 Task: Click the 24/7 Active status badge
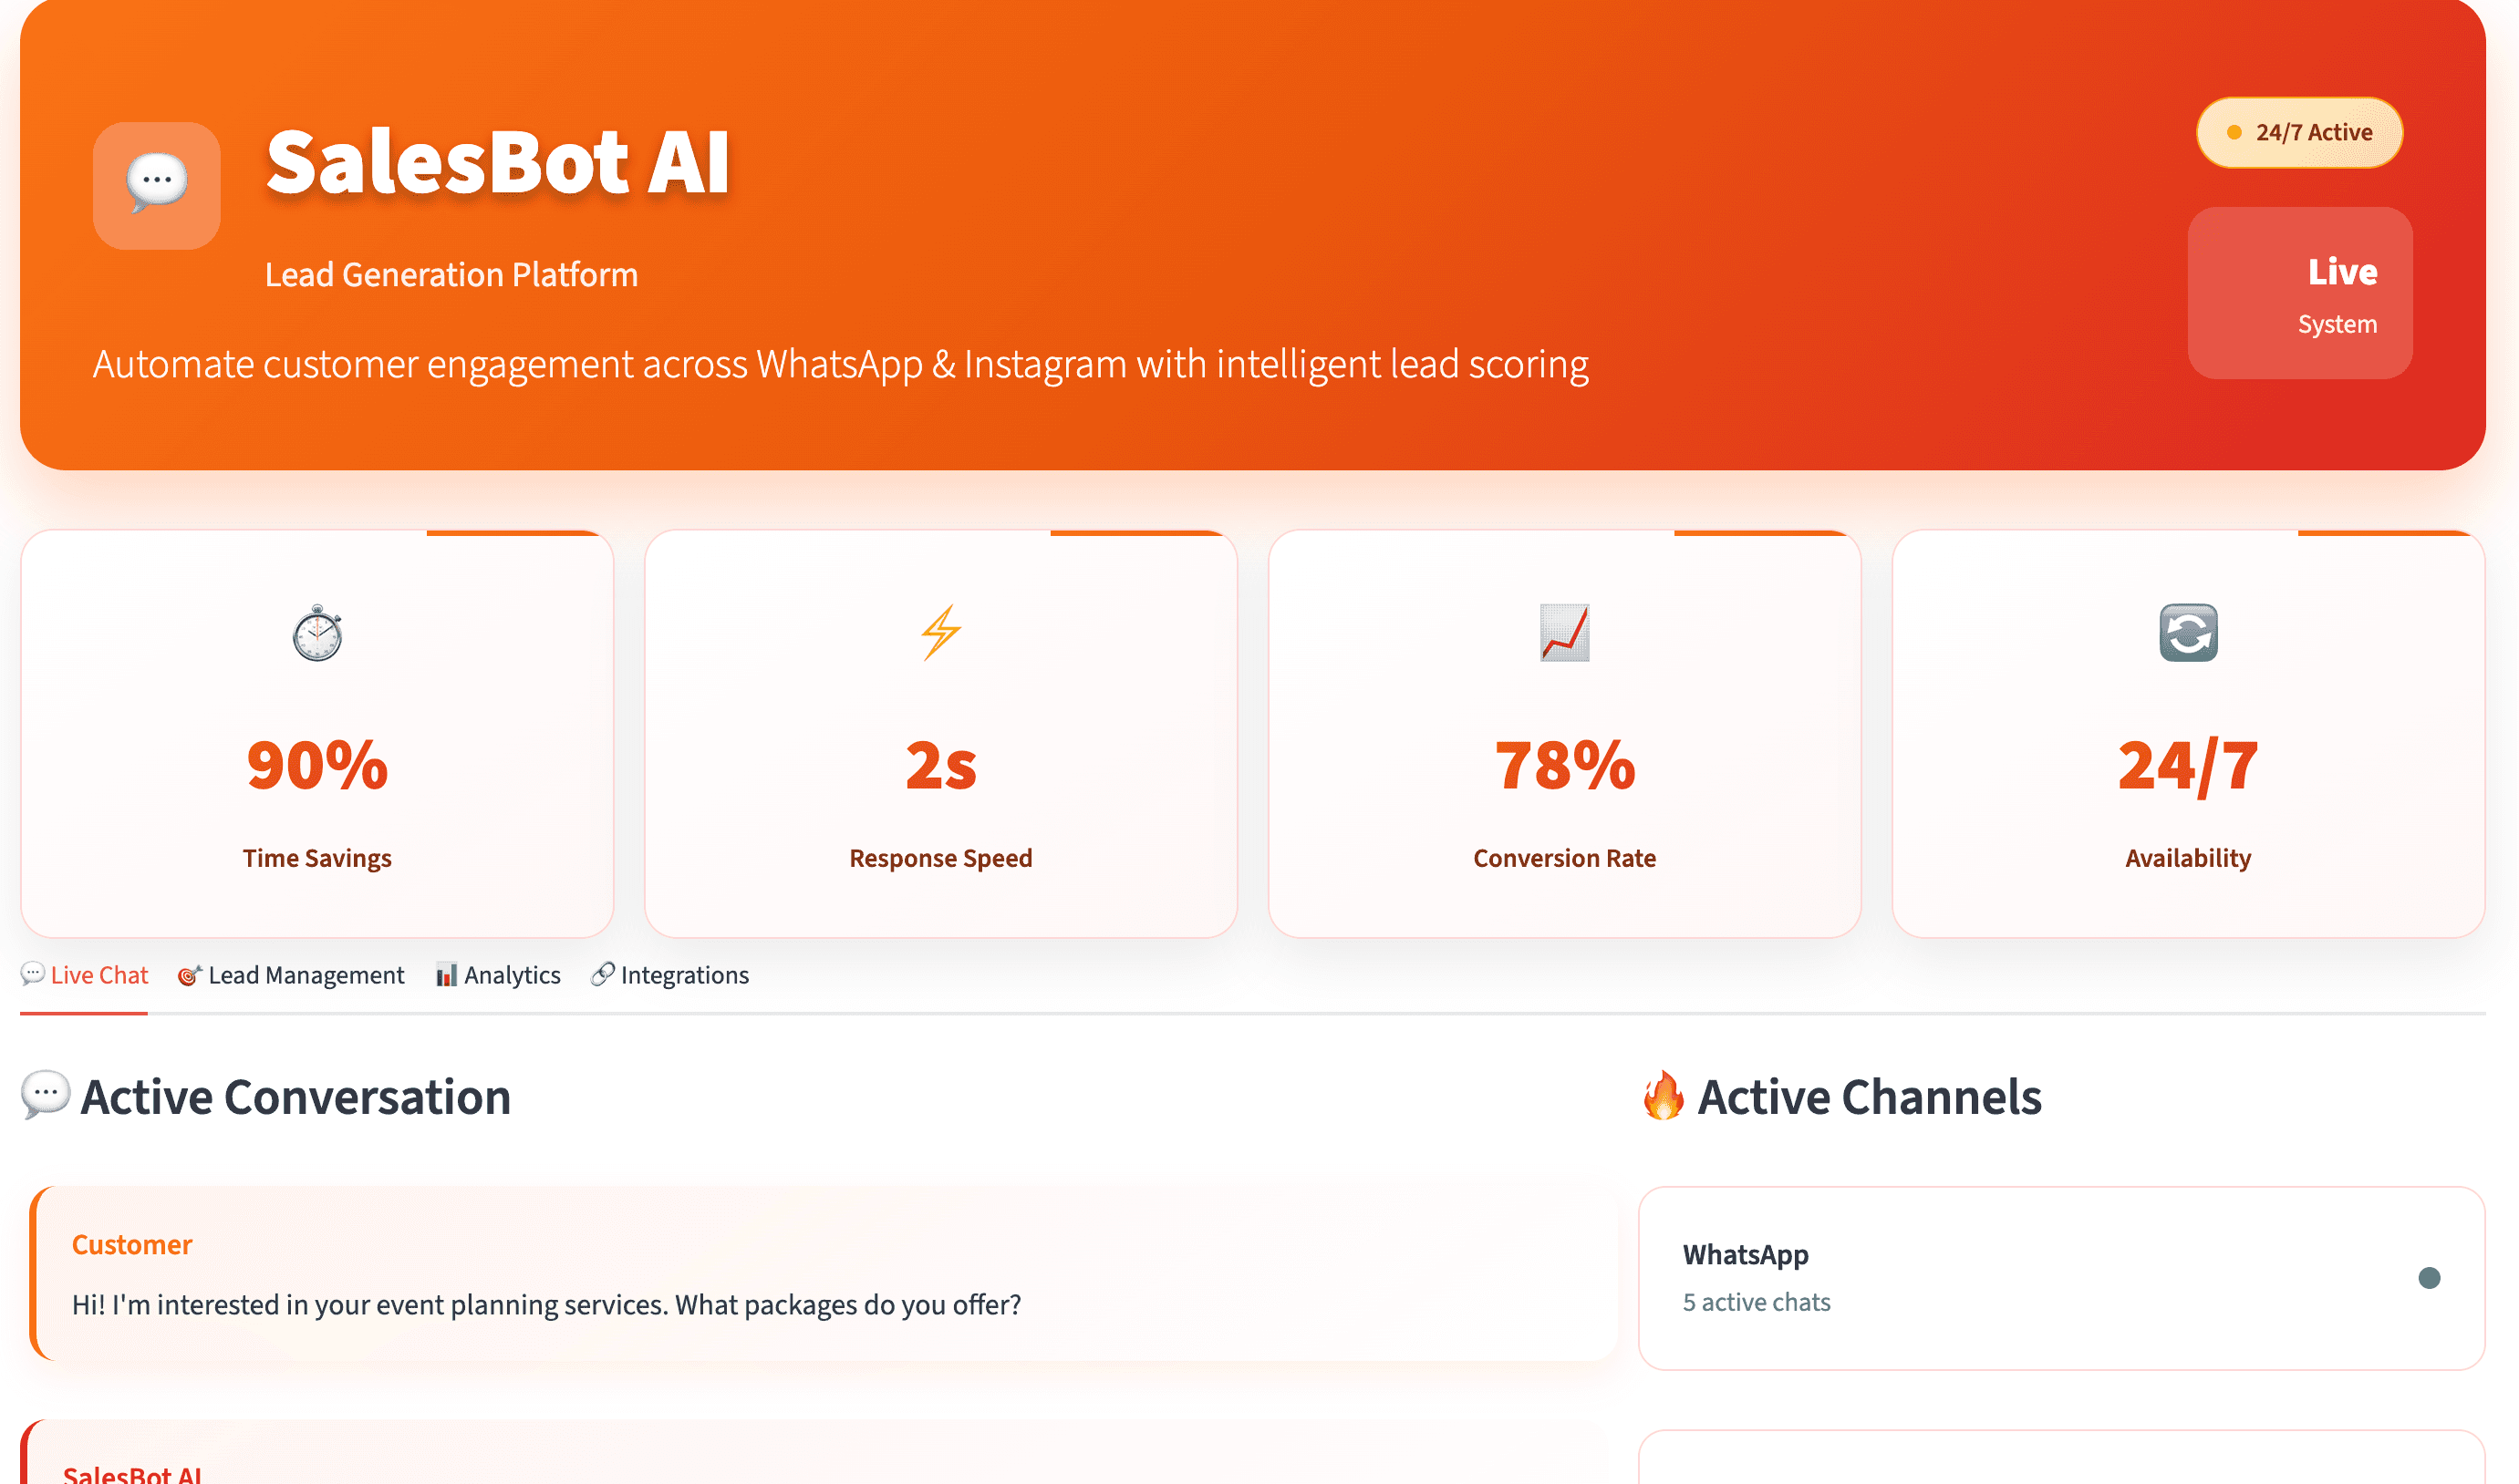coord(2299,133)
